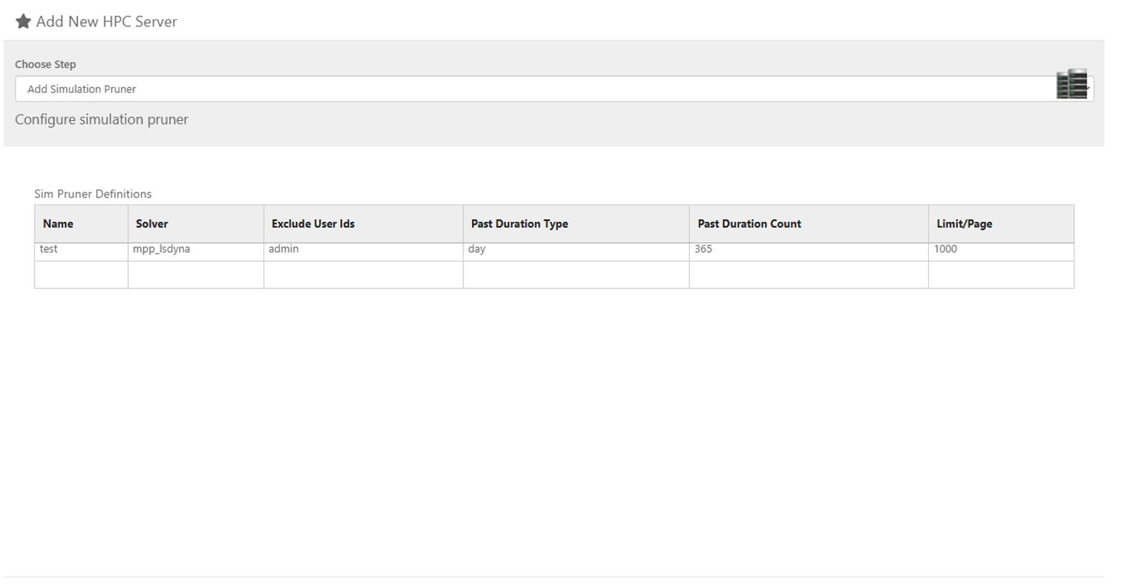Click the Past Duration Count column header
The image size is (1123, 586).
click(749, 224)
